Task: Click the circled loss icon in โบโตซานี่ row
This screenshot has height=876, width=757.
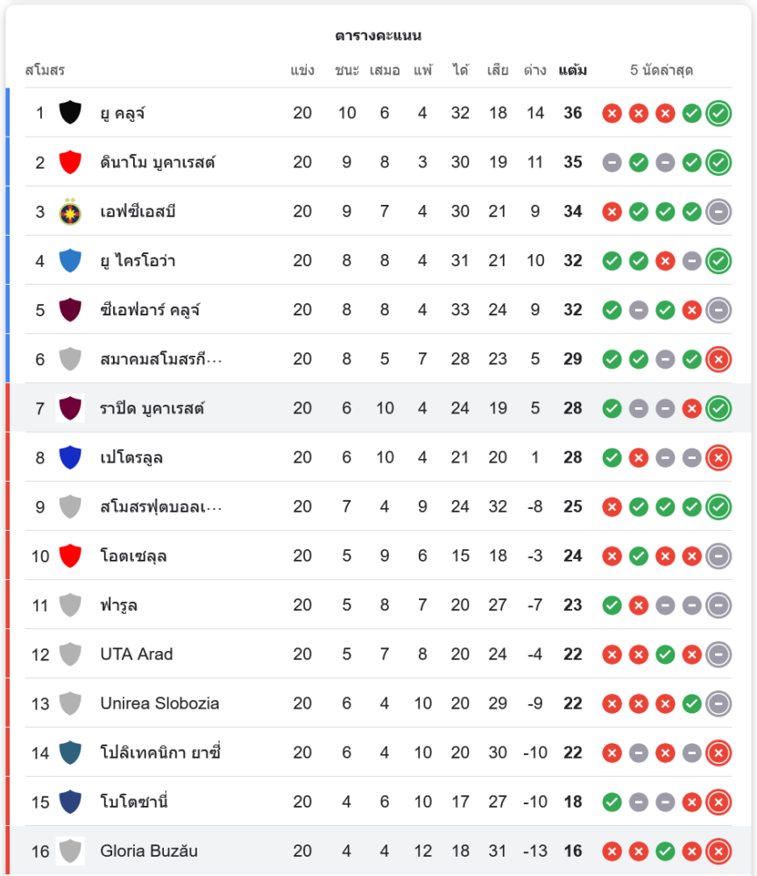Action: tap(718, 802)
